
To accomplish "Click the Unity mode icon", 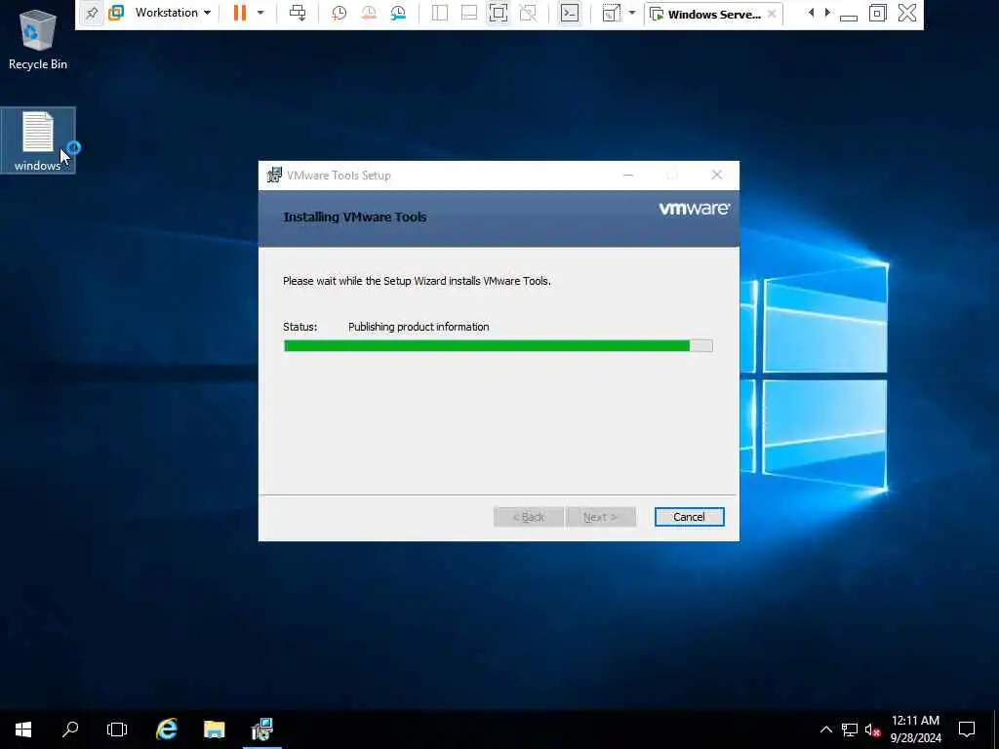I will pos(528,13).
